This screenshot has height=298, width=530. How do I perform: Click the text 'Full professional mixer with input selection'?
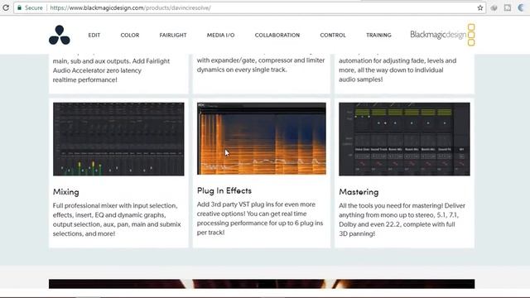tap(115, 206)
